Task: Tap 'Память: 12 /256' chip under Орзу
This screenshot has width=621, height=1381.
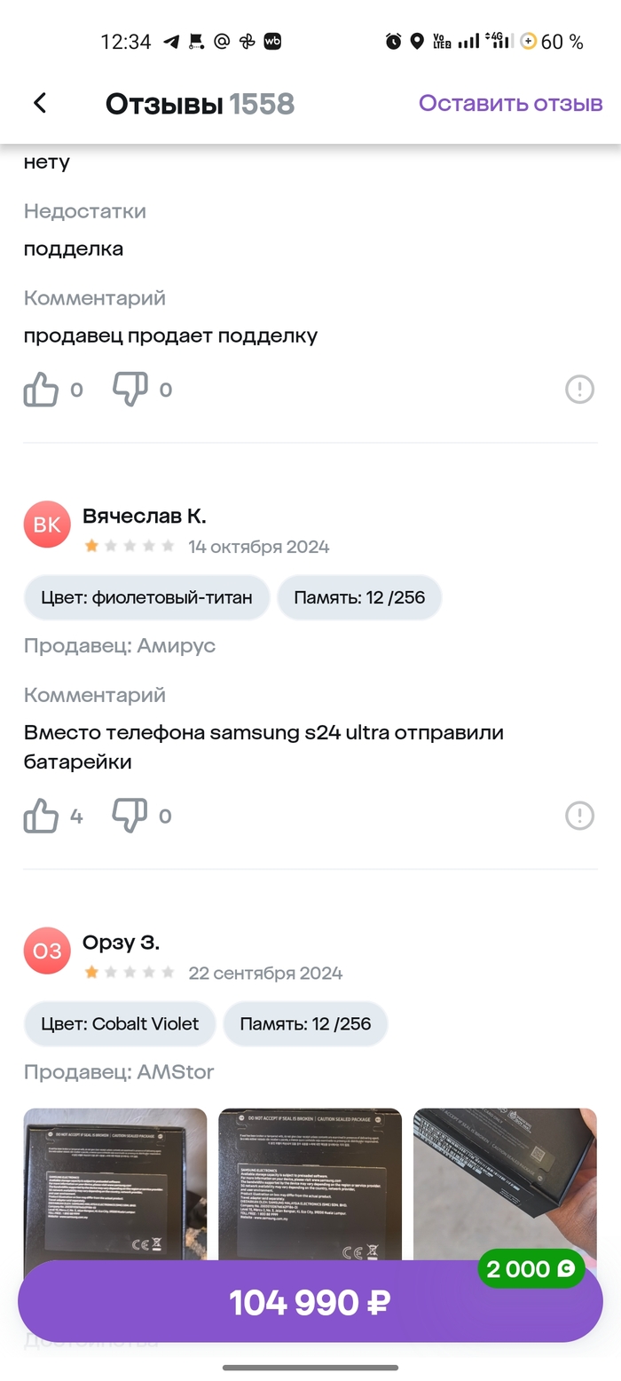Action: 305,1023
